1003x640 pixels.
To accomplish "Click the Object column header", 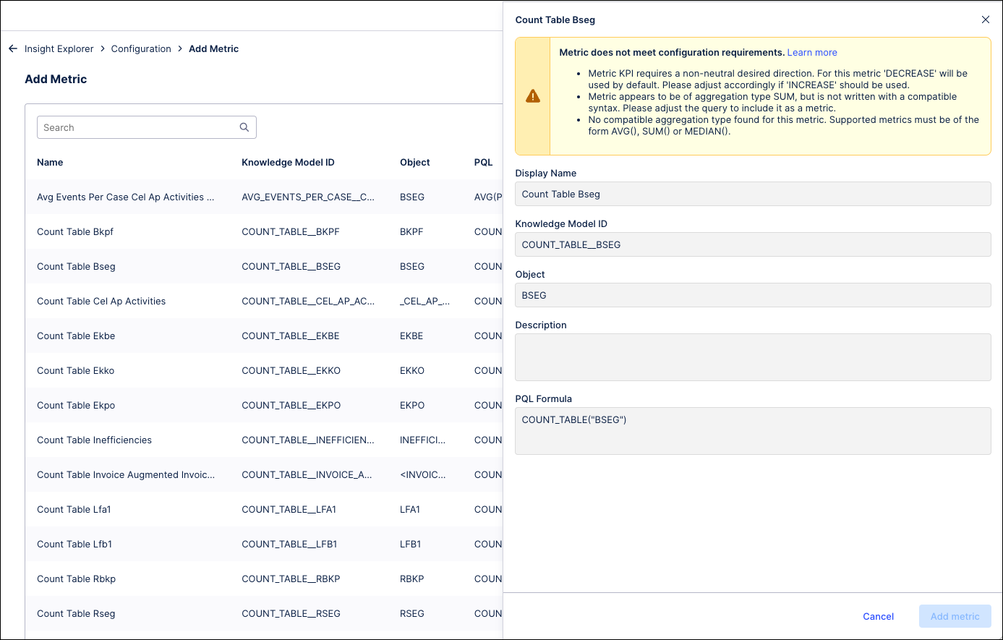I will click(415, 162).
